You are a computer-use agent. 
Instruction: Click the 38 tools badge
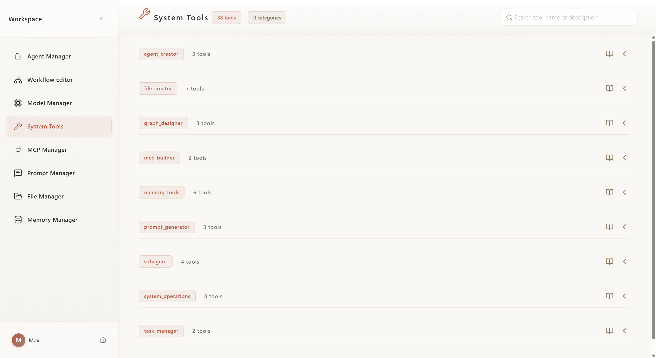(x=226, y=17)
